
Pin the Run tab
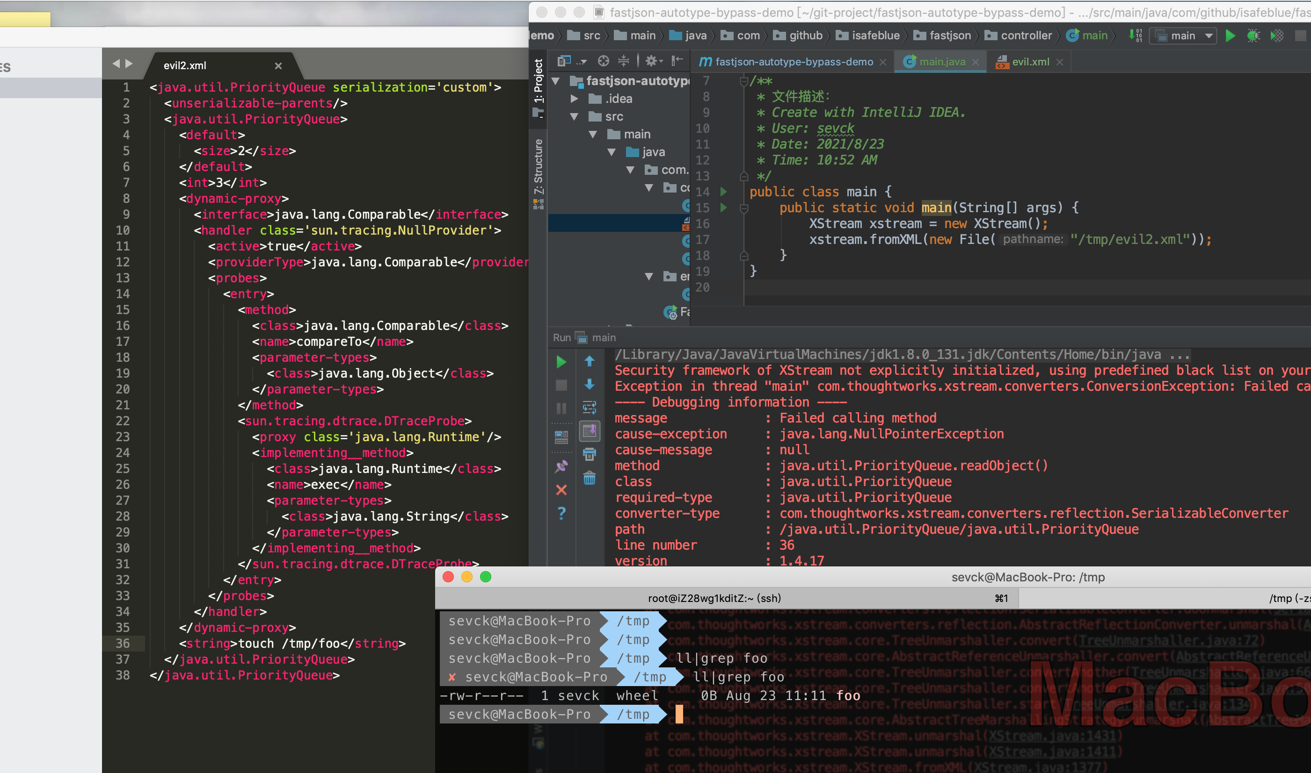(561, 466)
